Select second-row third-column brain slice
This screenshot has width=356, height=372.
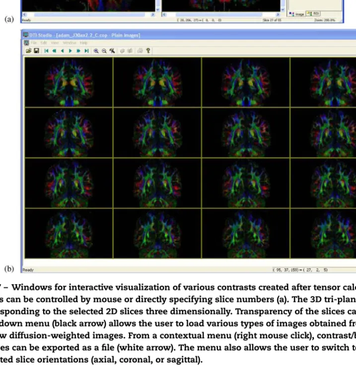tap(246, 132)
